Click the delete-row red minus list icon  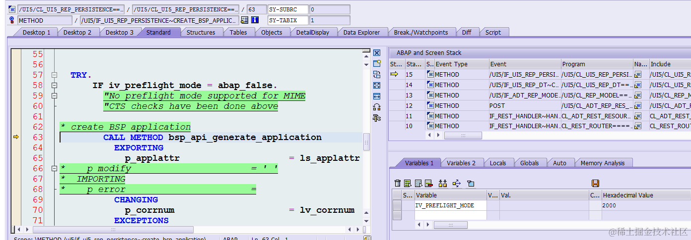428,183
